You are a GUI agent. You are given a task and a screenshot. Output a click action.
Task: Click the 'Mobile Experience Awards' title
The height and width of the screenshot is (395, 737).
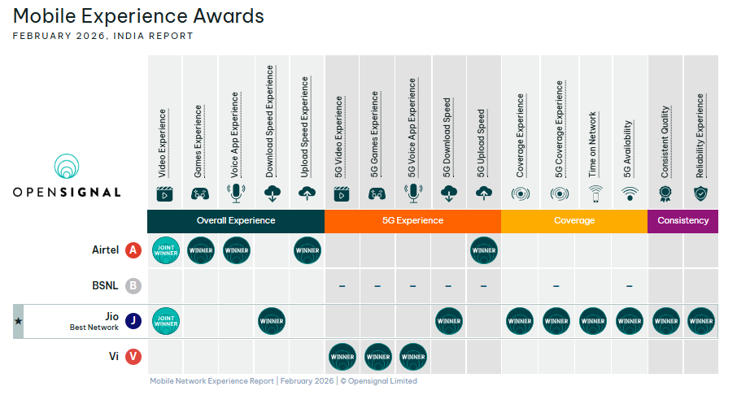click(138, 16)
